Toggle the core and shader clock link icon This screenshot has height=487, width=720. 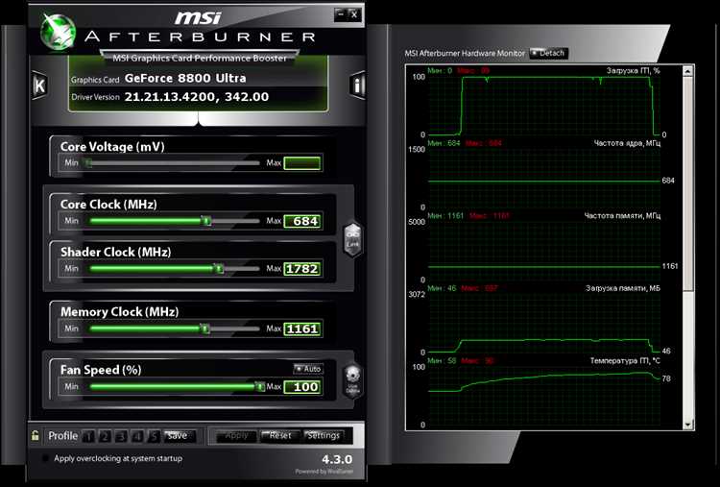point(352,239)
